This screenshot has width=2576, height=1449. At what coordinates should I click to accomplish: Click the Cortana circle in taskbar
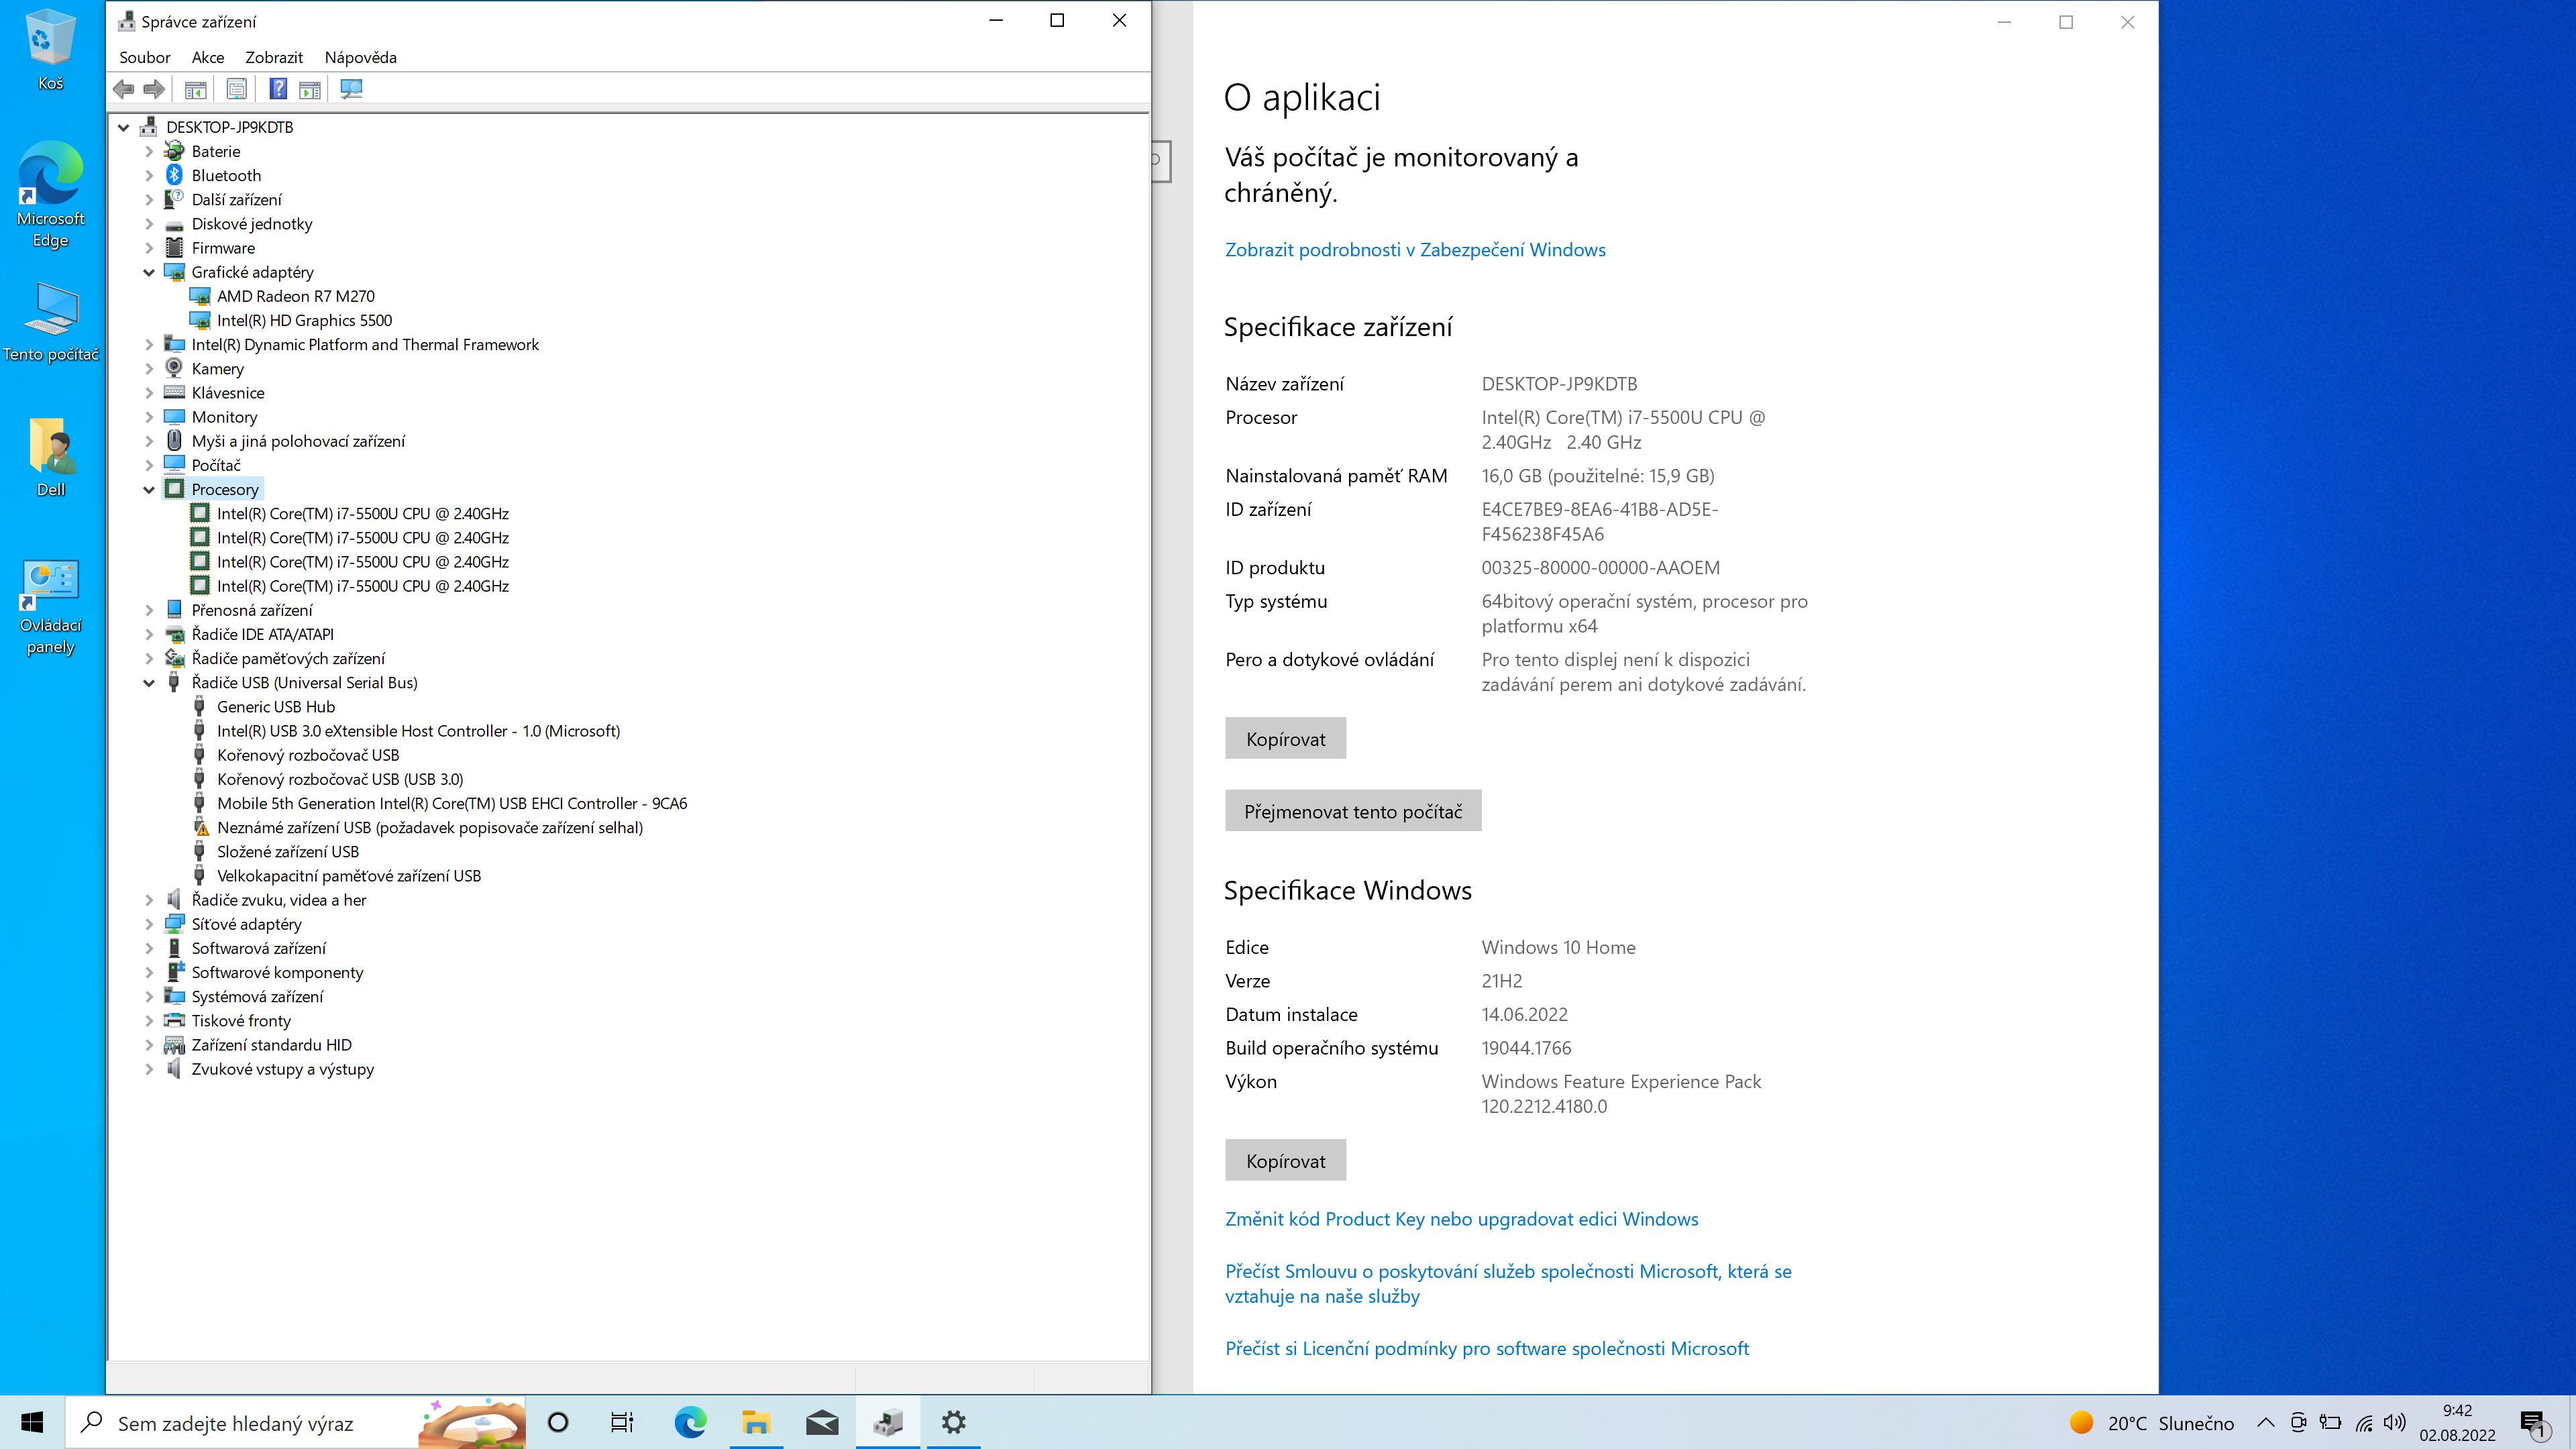(x=558, y=1422)
